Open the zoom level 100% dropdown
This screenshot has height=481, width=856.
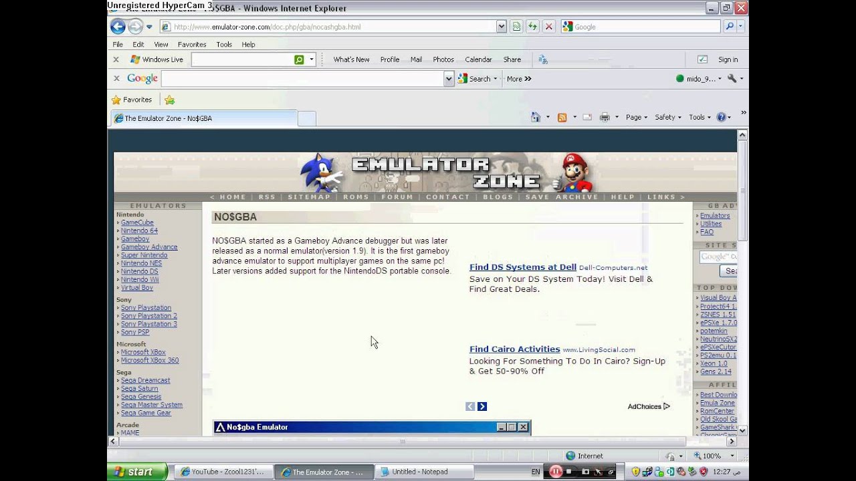pyautogui.click(x=733, y=456)
